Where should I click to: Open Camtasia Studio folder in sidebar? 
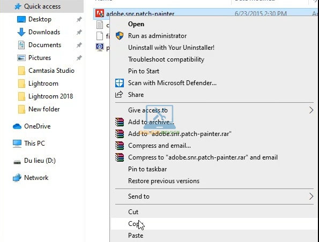tap(51, 71)
